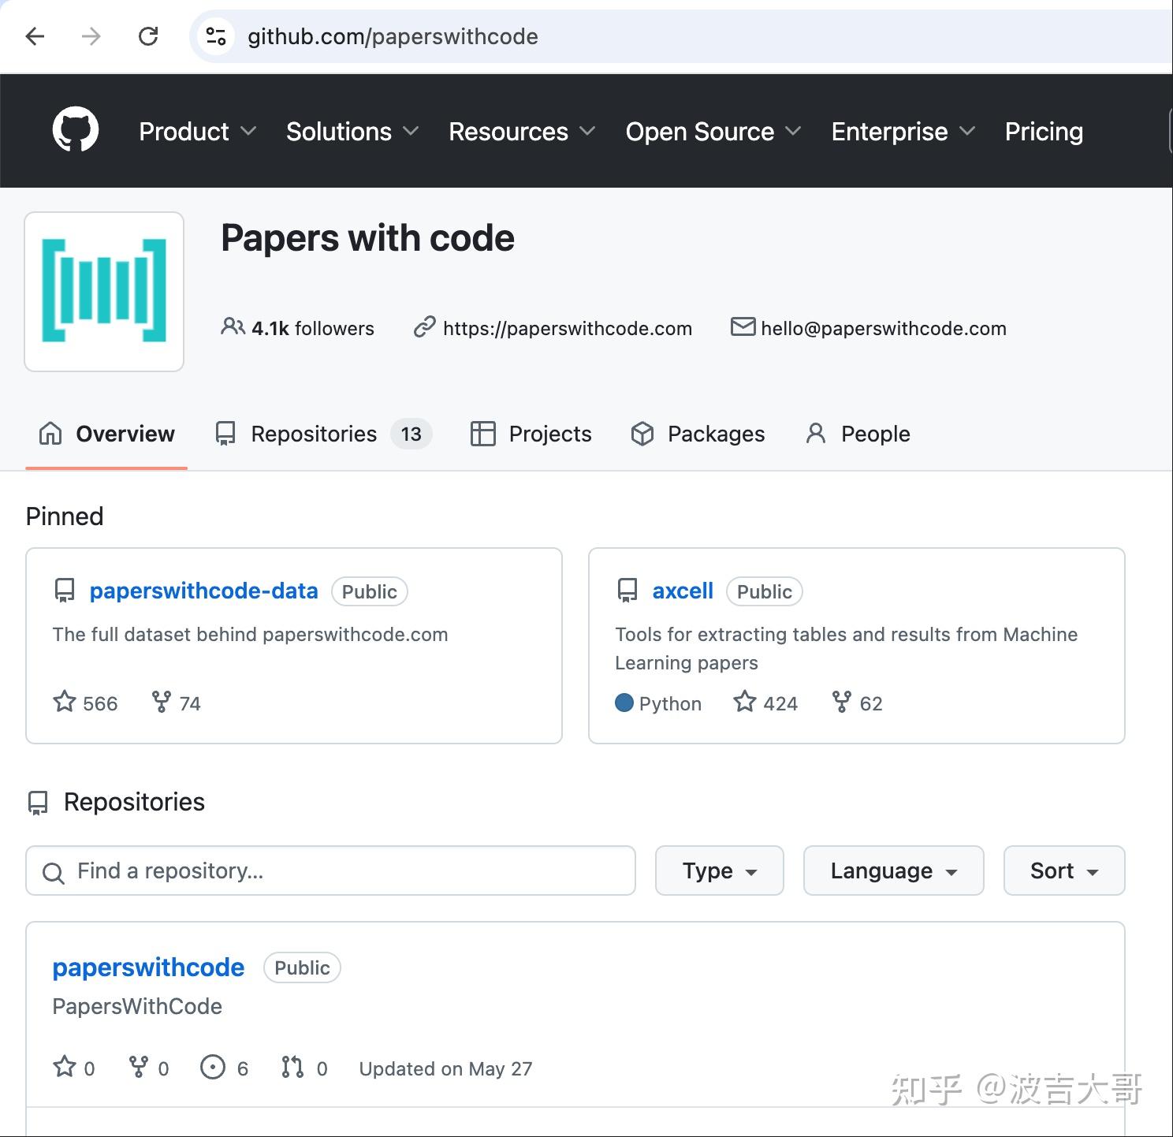
Task: Click the site permissions icon in address bar
Action: (215, 36)
